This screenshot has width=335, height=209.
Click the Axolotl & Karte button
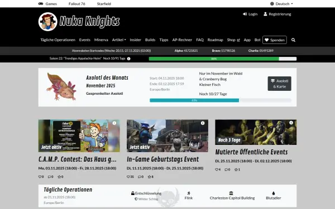280,84
